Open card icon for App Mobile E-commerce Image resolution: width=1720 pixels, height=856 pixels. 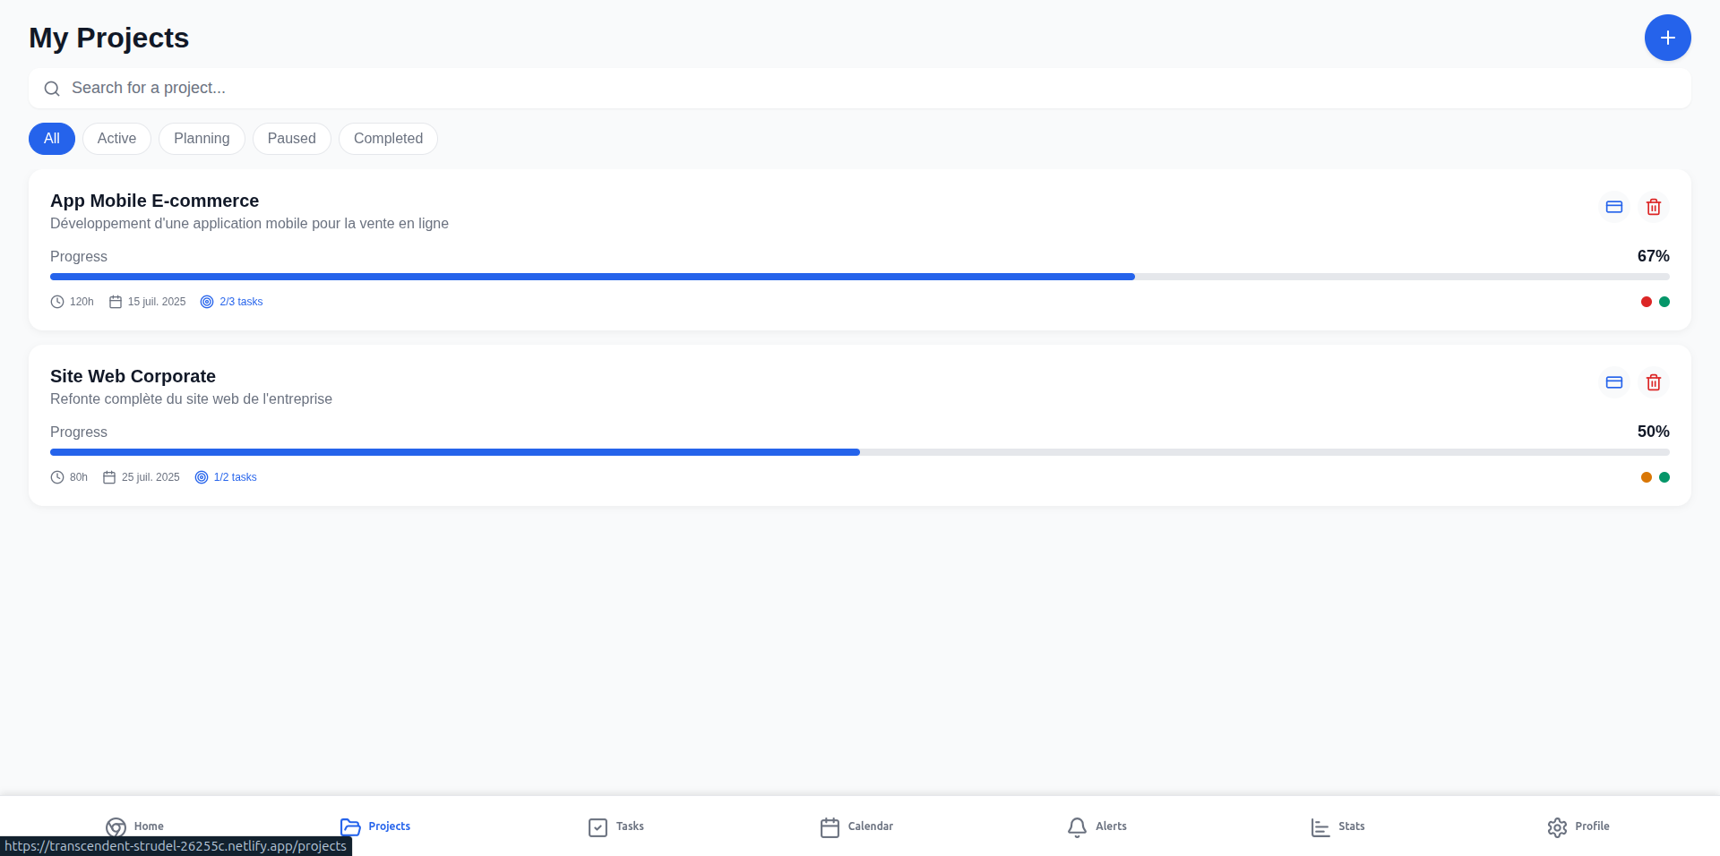coord(1613,207)
